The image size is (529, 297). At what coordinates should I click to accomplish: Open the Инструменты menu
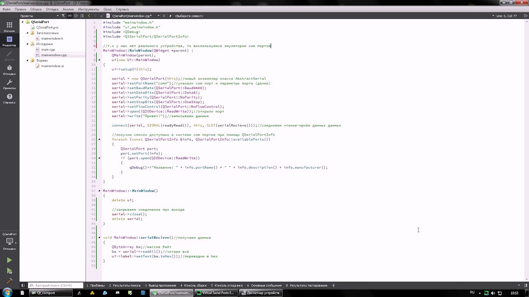click(88, 9)
